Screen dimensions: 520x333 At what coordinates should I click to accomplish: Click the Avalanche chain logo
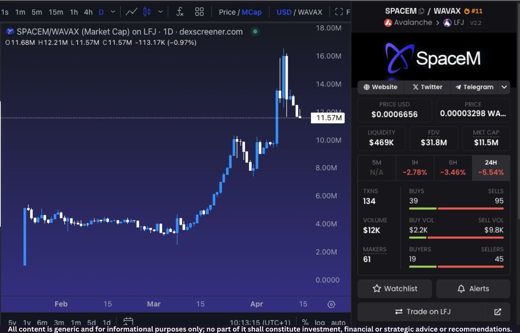pos(388,22)
